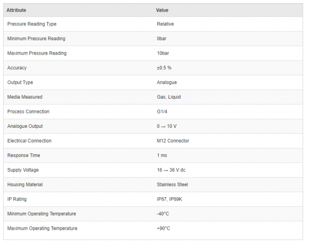Viewport: 309px width, 245px height.
Task: Select the Minimum Operating Temperature label
Action: (41, 214)
